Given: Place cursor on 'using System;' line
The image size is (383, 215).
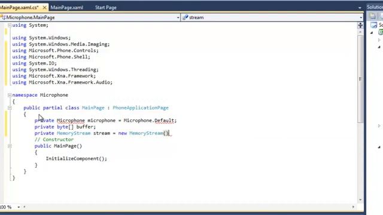Looking at the screenshot, I should coord(31,25).
